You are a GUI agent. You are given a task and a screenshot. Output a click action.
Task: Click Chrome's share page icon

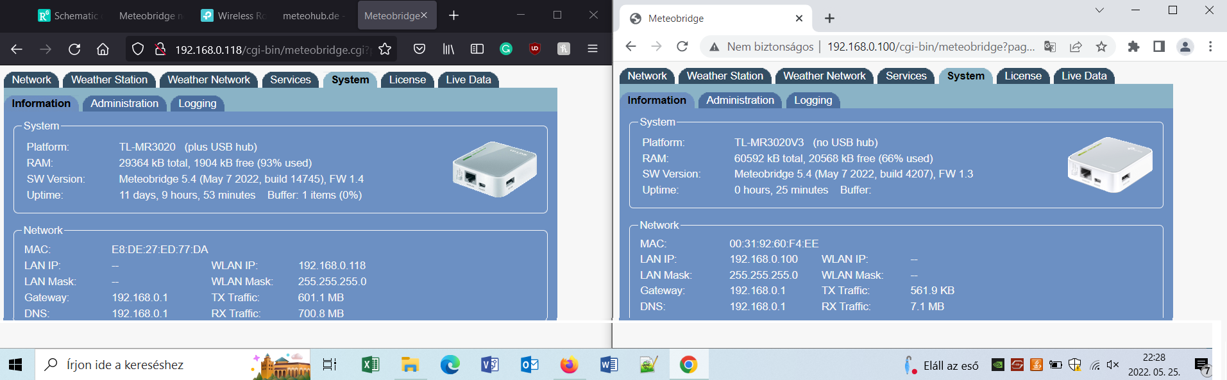pyautogui.click(x=1076, y=46)
